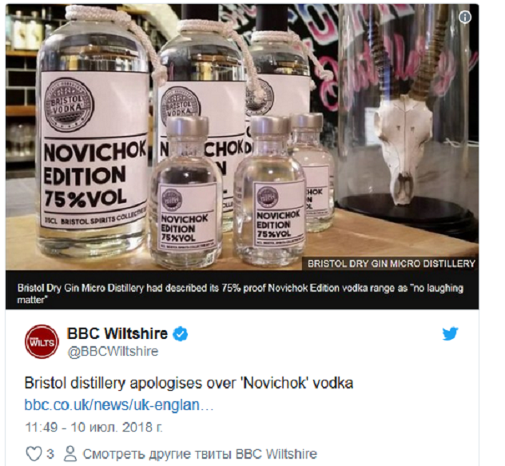Viewport: 505px width, 466px height.
Task: Click the blue verified badge
Action: [181, 334]
